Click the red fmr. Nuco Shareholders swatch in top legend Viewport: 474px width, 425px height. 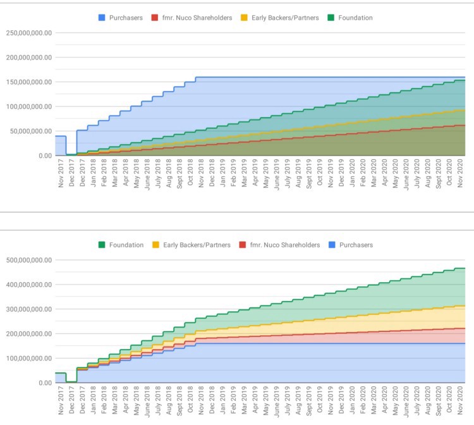pos(155,18)
